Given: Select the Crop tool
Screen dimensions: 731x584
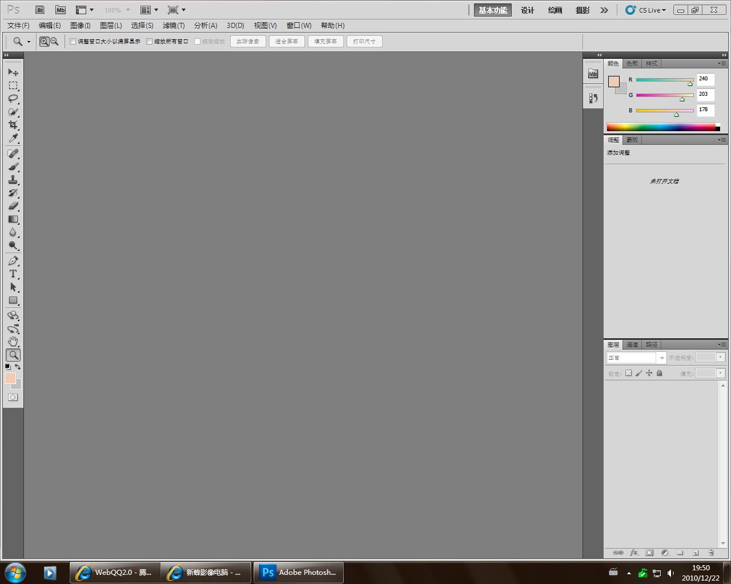Looking at the screenshot, I should (x=13, y=125).
